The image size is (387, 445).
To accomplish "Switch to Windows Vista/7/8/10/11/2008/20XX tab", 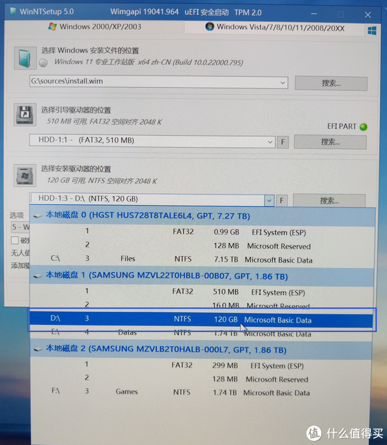I will pyautogui.click(x=274, y=28).
